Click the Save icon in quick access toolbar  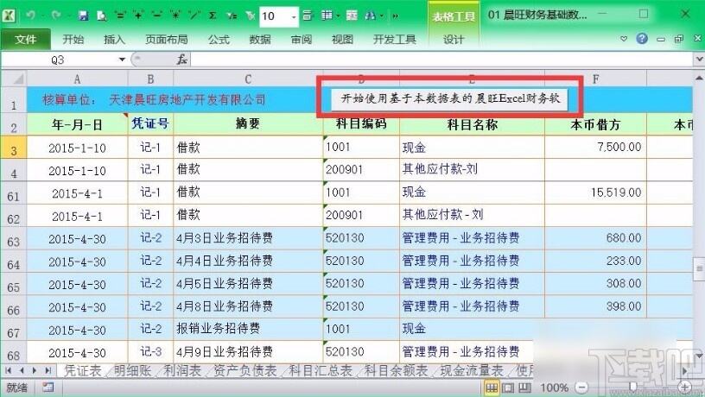click(x=83, y=16)
